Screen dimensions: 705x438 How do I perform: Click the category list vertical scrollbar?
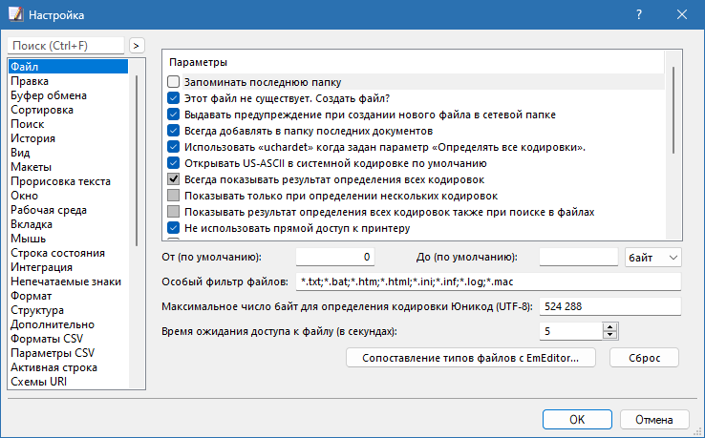137,161
